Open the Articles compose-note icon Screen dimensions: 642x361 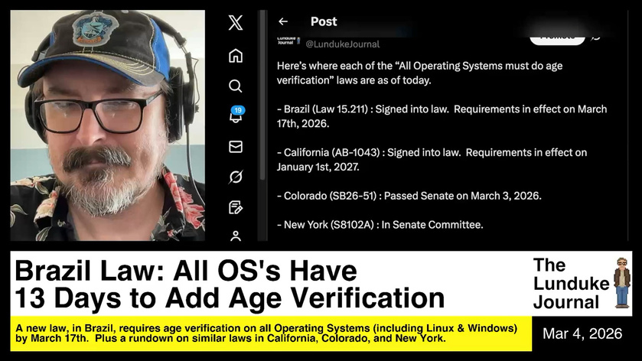click(x=236, y=207)
